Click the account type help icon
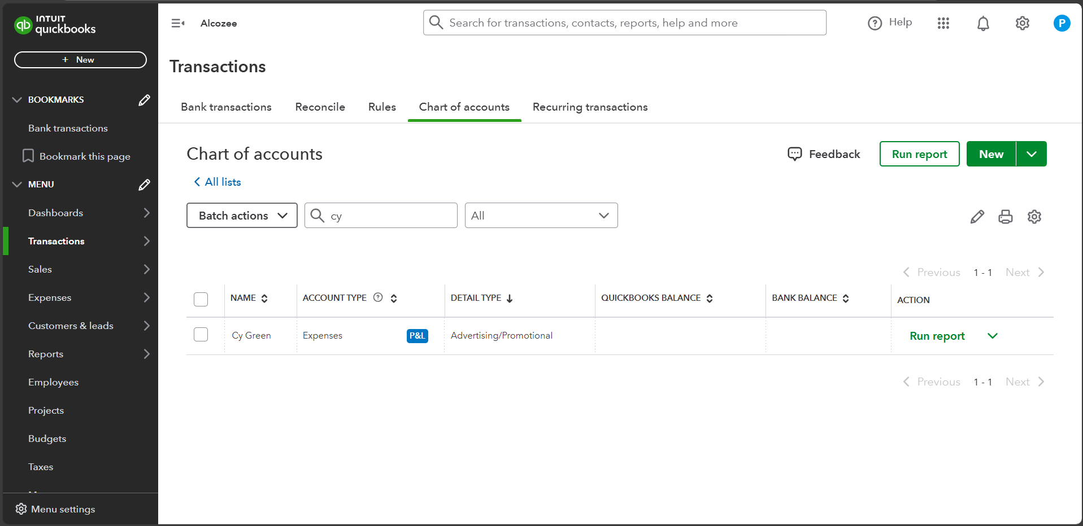This screenshot has height=526, width=1083. (x=378, y=297)
